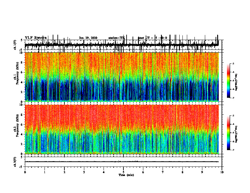Screen dimensions: 250x193
Task: Click the "6" kHz tick on ch.2 frequency axis
Action: tap(22, 125)
